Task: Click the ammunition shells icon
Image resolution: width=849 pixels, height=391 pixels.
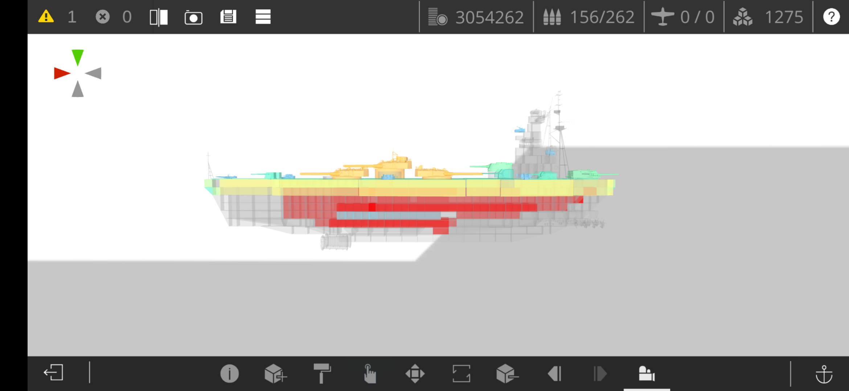Action: pyautogui.click(x=552, y=17)
